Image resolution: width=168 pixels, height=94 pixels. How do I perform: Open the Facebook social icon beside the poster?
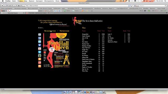[x=40, y=38]
